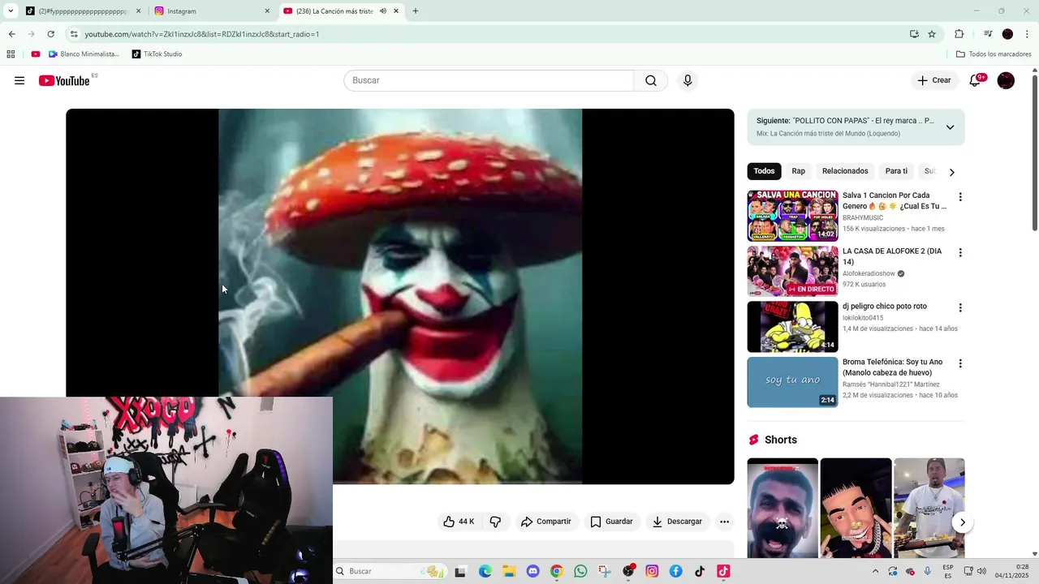Like the video with thumbs up
Screen dimensions: 1039x584
pos(459,522)
